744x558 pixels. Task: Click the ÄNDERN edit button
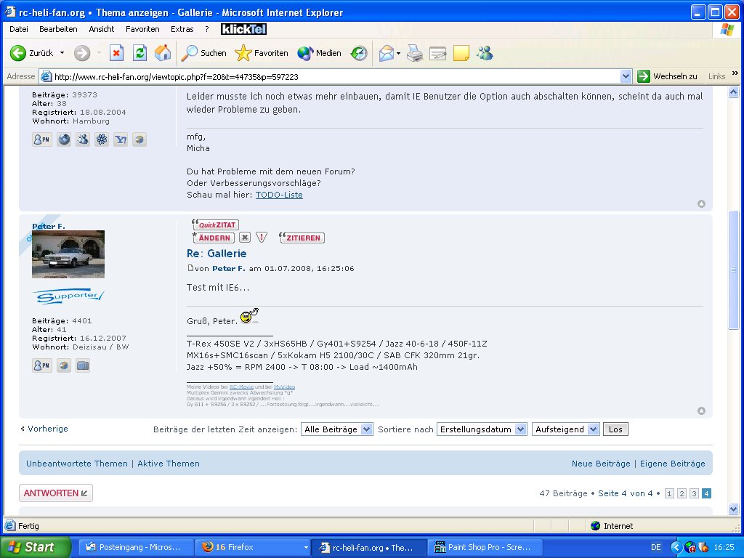tap(214, 238)
